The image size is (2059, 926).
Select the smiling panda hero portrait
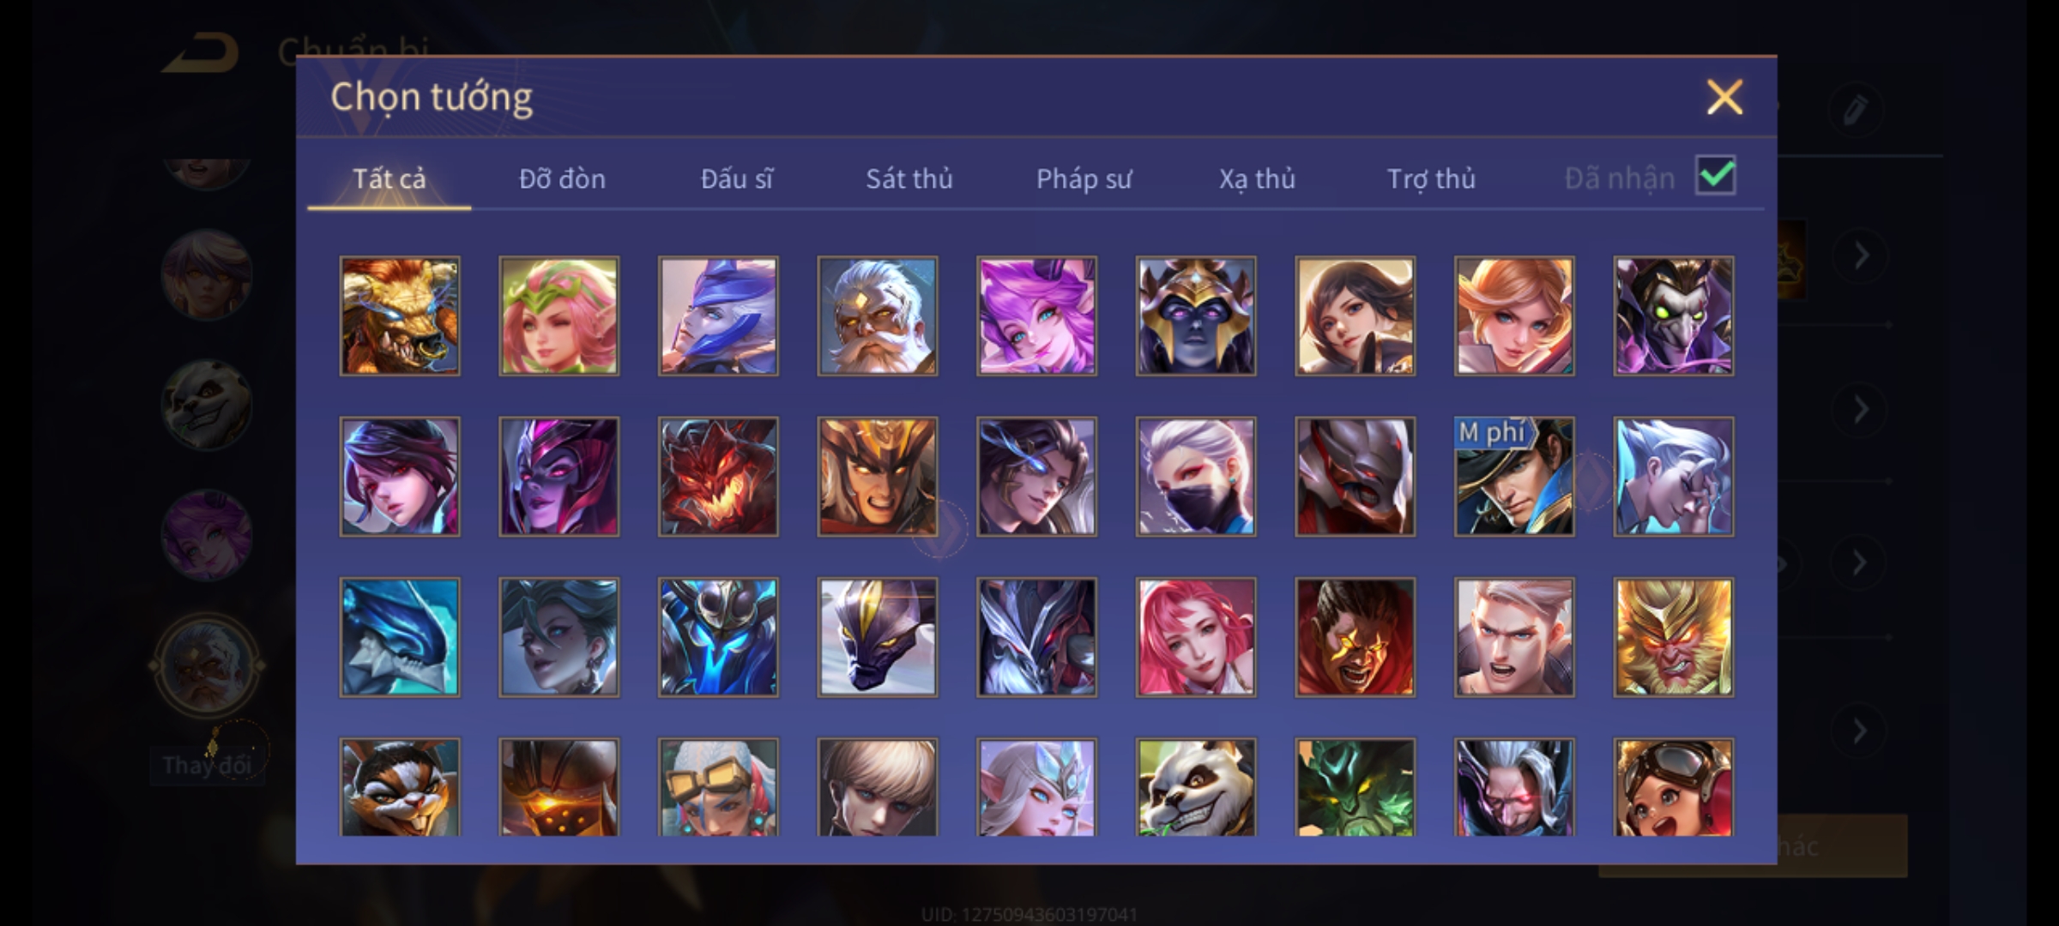coord(1196,787)
